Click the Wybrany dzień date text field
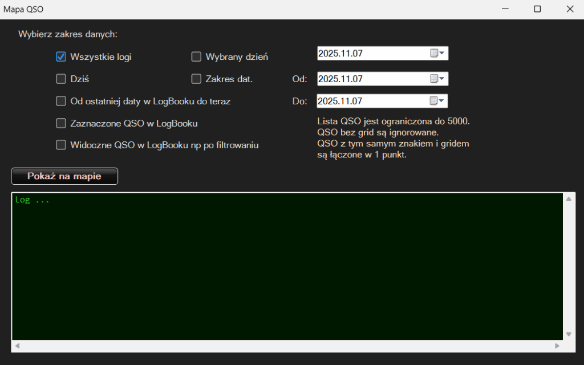 click(371, 54)
